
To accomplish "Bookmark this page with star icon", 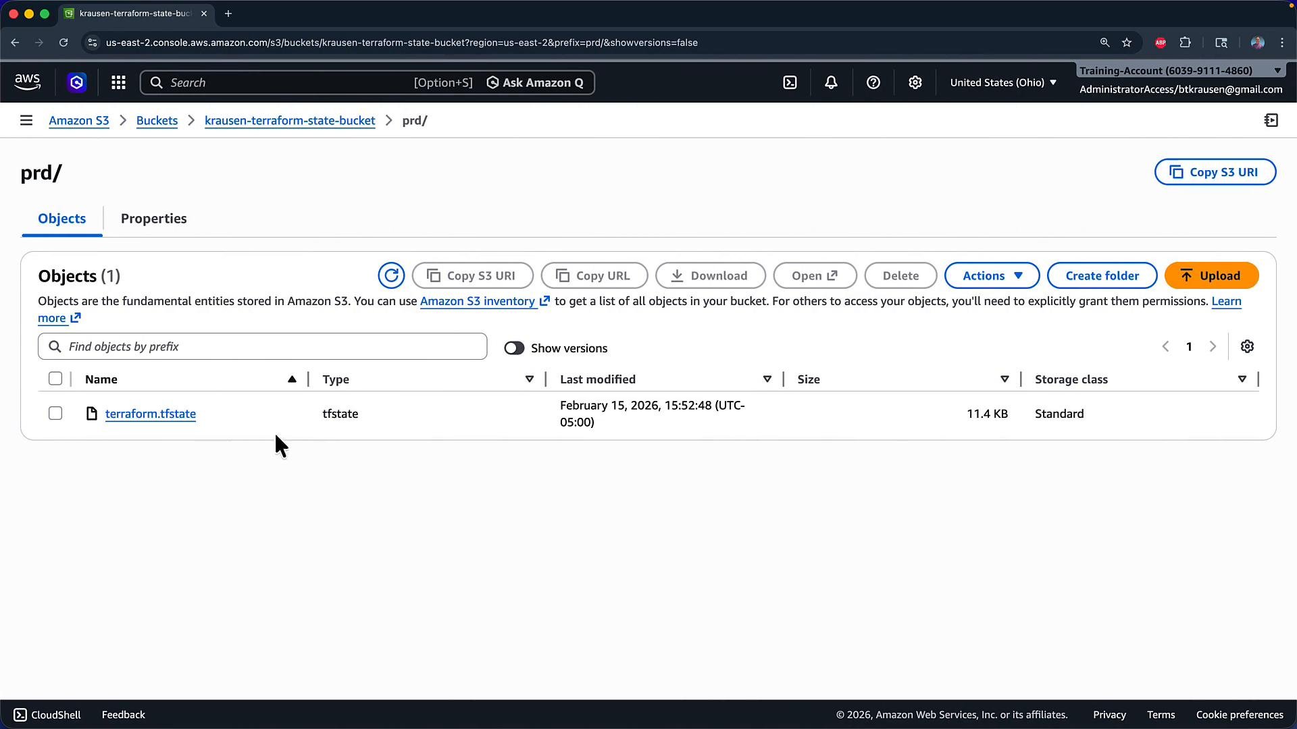I will pos(1127,43).
